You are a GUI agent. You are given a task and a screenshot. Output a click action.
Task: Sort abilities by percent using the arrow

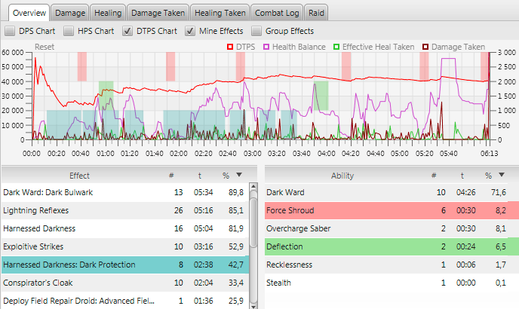[x=502, y=175]
